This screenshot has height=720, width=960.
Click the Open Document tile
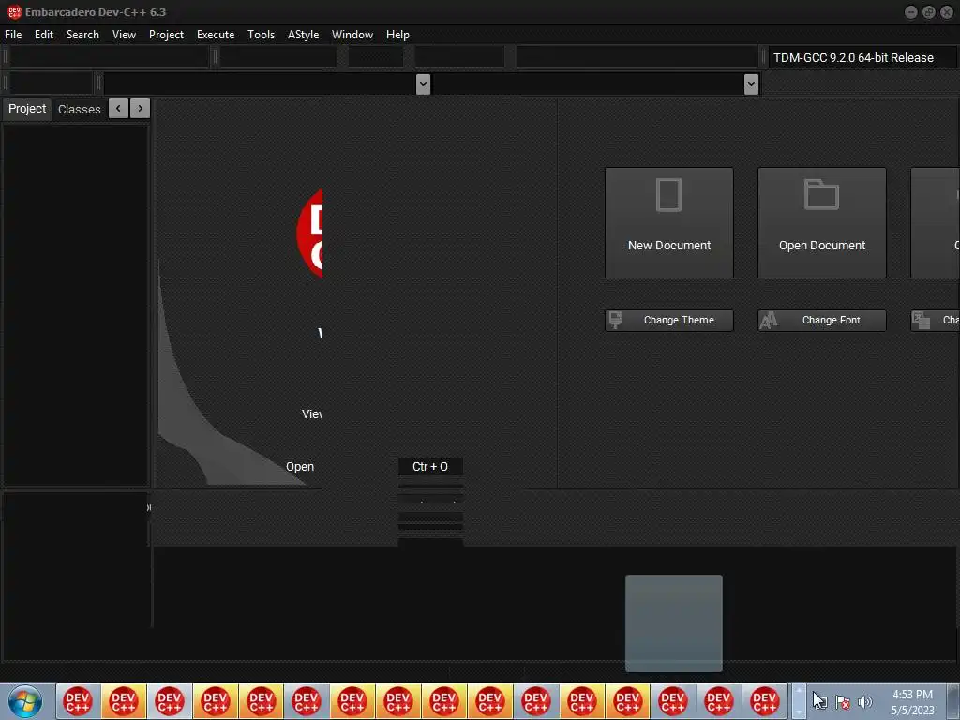821,223
